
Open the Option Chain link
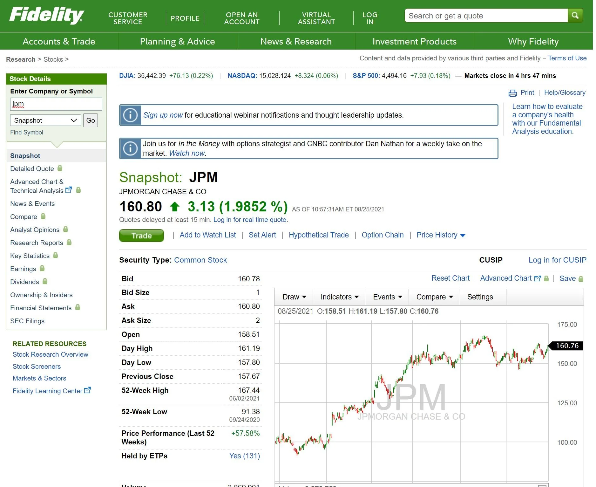pyautogui.click(x=383, y=235)
